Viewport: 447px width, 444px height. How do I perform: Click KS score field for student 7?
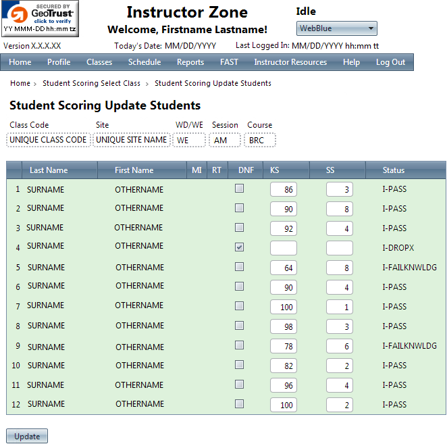(x=284, y=307)
